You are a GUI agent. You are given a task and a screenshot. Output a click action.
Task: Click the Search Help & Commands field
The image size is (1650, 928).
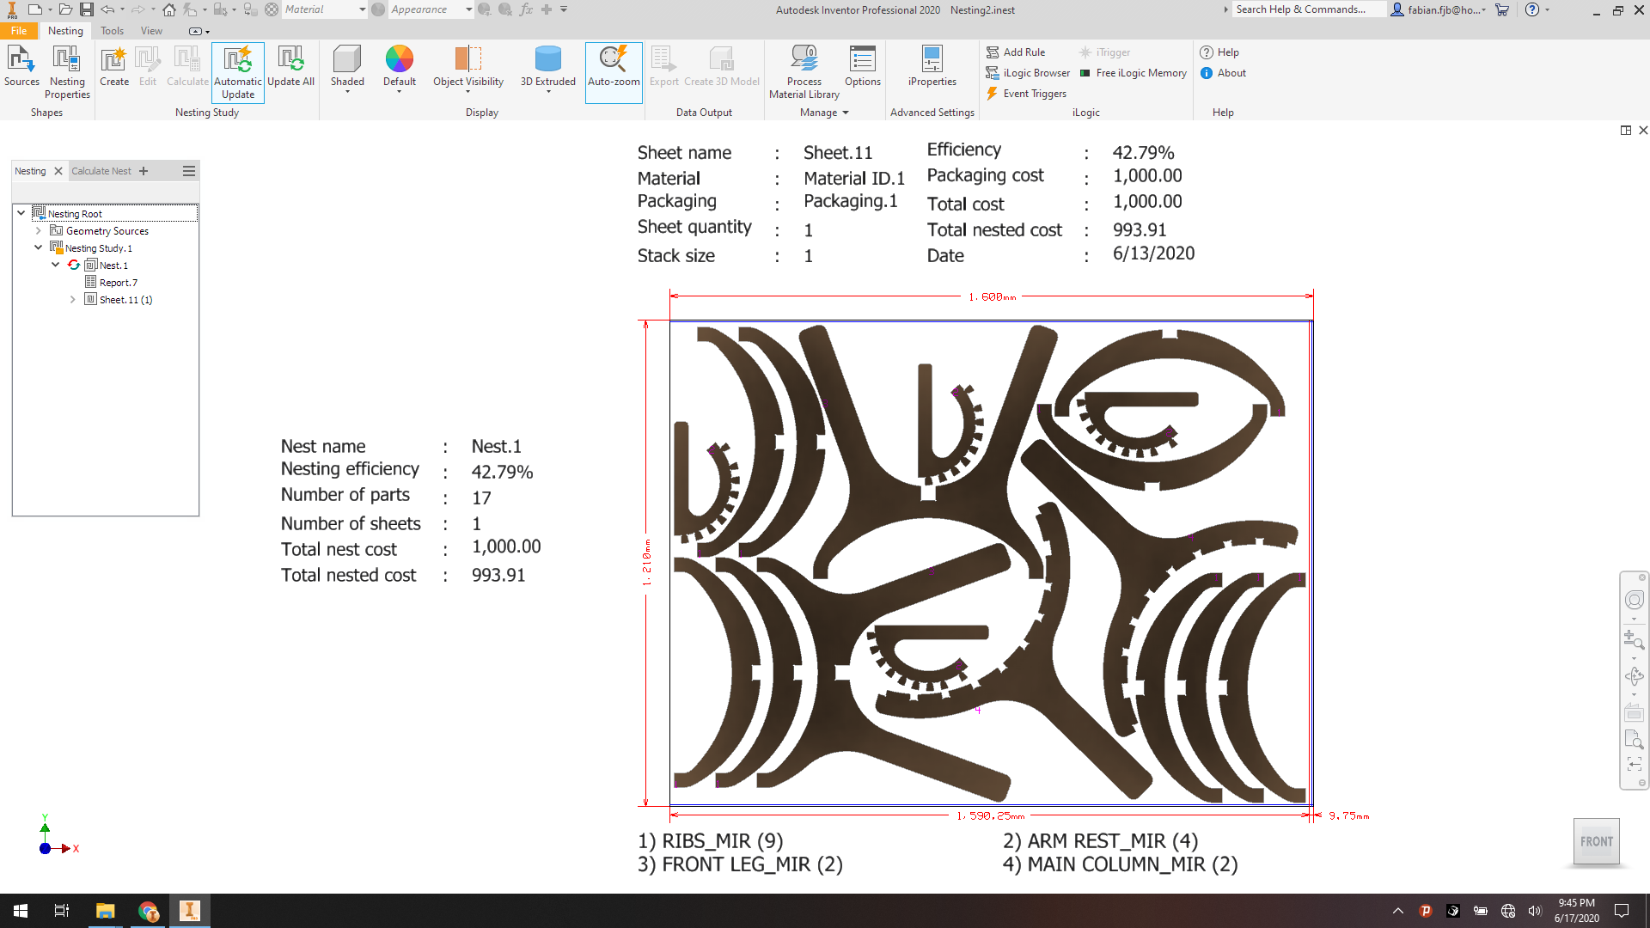tap(1308, 9)
